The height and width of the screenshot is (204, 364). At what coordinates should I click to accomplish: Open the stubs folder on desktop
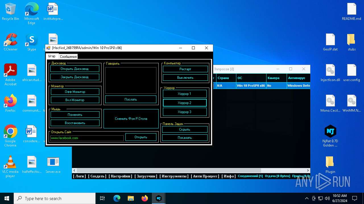click(x=351, y=42)
